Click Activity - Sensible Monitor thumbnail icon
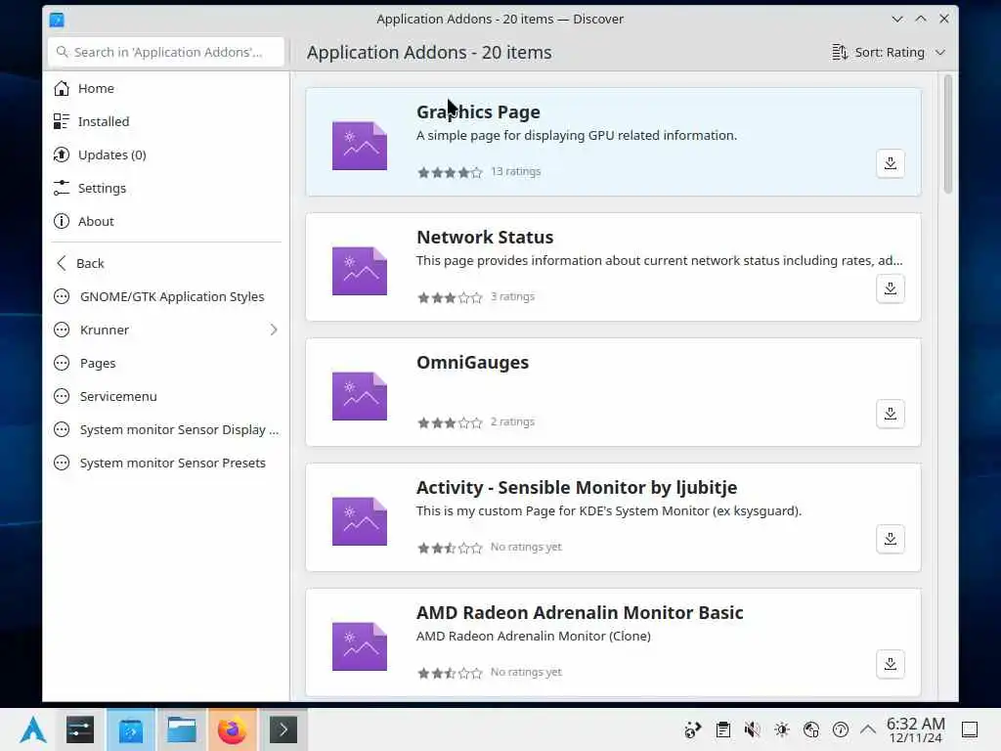Screen dimensions: 1001x751 coord(360,521)
